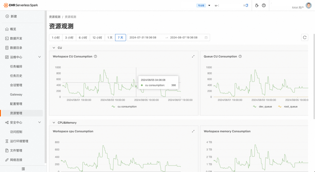Screen dimensions: 315x172
Task: Select the 3 小时 time range
Action: [69, 38]
